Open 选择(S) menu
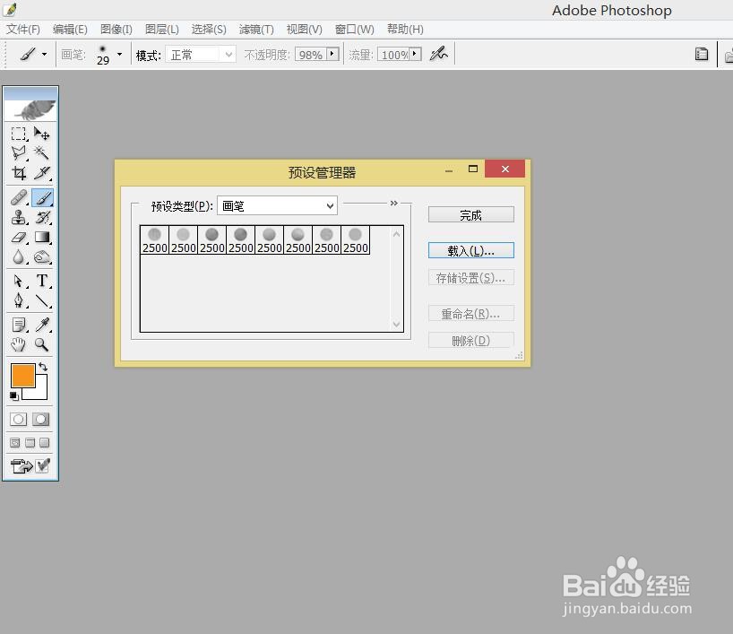This screenshot has height=634, width=733. pyautogui.click(x=209, y=30)
